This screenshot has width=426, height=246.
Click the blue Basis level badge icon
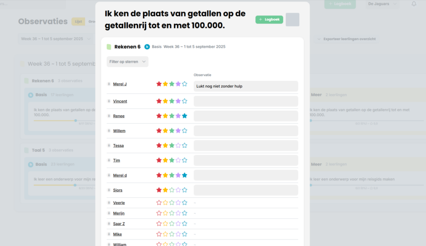pos(147,47)
